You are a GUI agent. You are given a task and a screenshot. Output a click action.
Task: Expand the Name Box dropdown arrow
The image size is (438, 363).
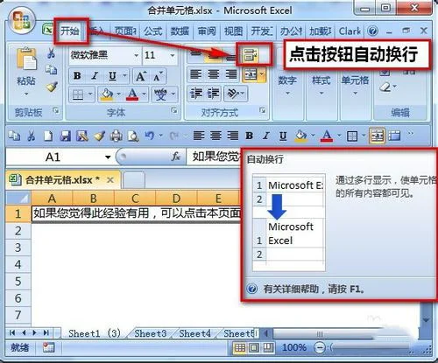(x=108, y=157)
